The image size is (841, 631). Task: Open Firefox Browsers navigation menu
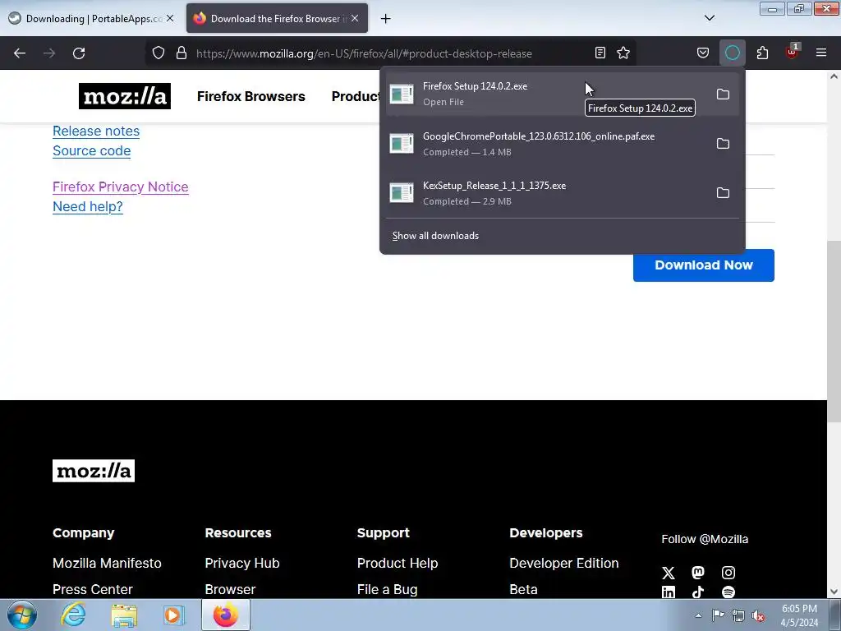pos(251,97)
